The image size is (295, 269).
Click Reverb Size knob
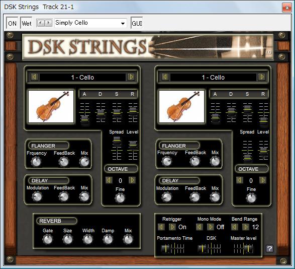67,240
